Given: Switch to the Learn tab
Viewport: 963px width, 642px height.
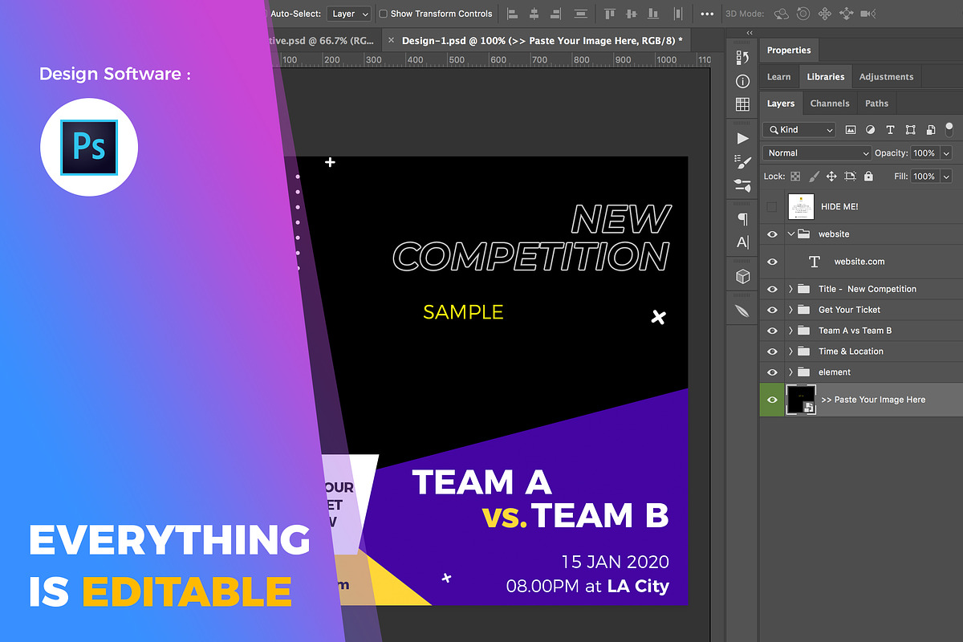Looking at the screenshot, I should [778, 77].
